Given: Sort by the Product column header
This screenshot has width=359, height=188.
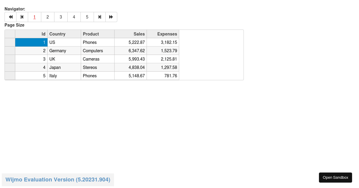Looking at the screenshot, I should (98, 34).
